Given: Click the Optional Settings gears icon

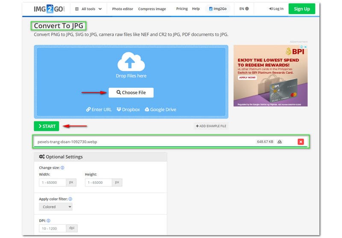Looking at the screenshot, I should click(x=41, y=157).
